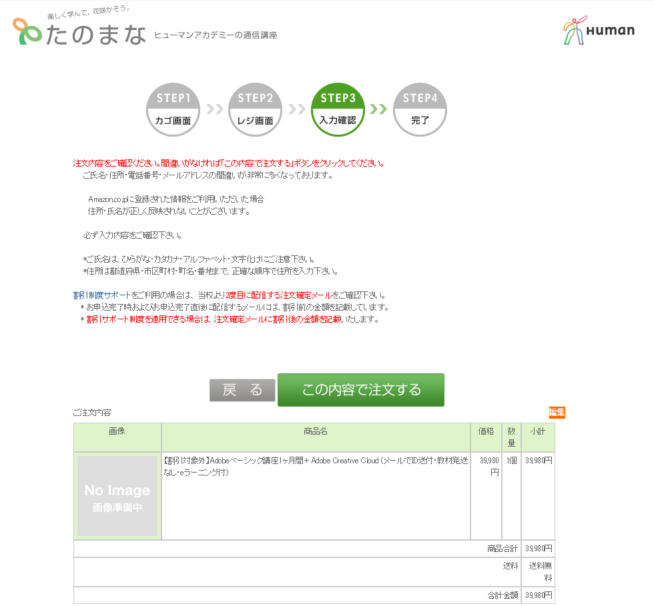Image resolution: width=654 pixels, height=606 pixels.
Task: Click the 画像 column header
Action: [117, 432]
